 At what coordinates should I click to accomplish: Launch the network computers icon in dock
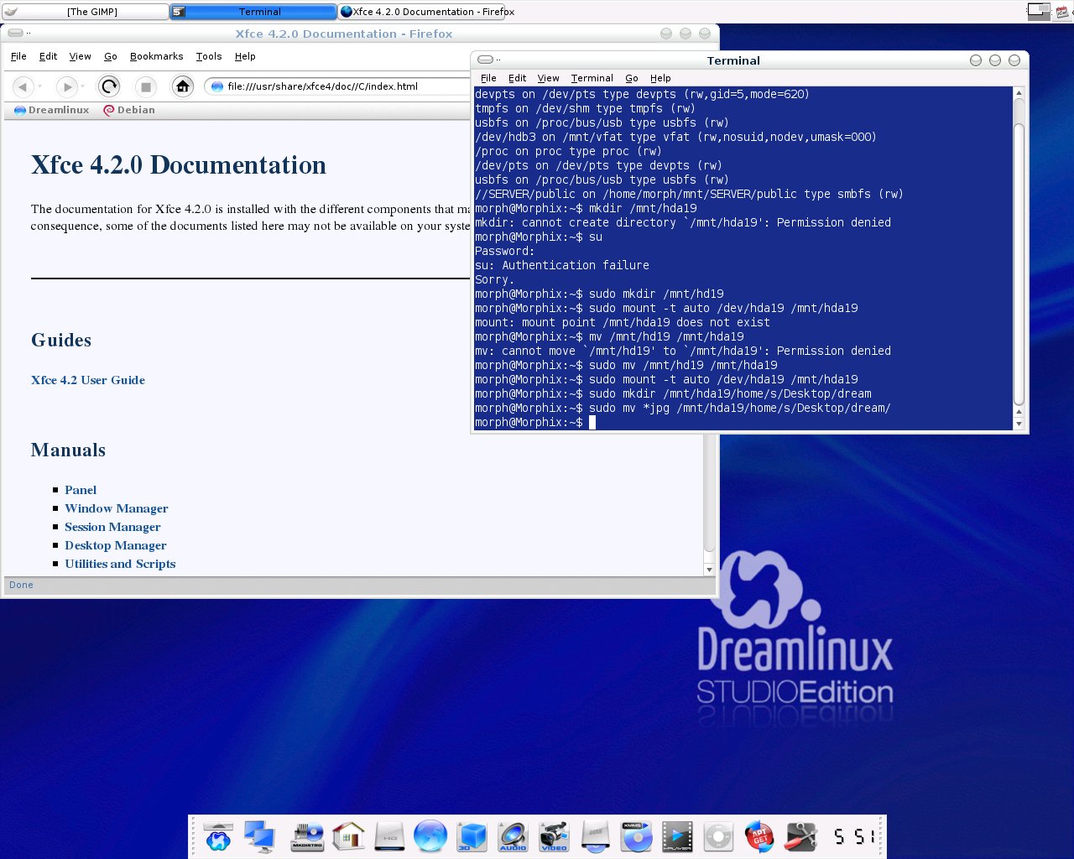point(259,836)
